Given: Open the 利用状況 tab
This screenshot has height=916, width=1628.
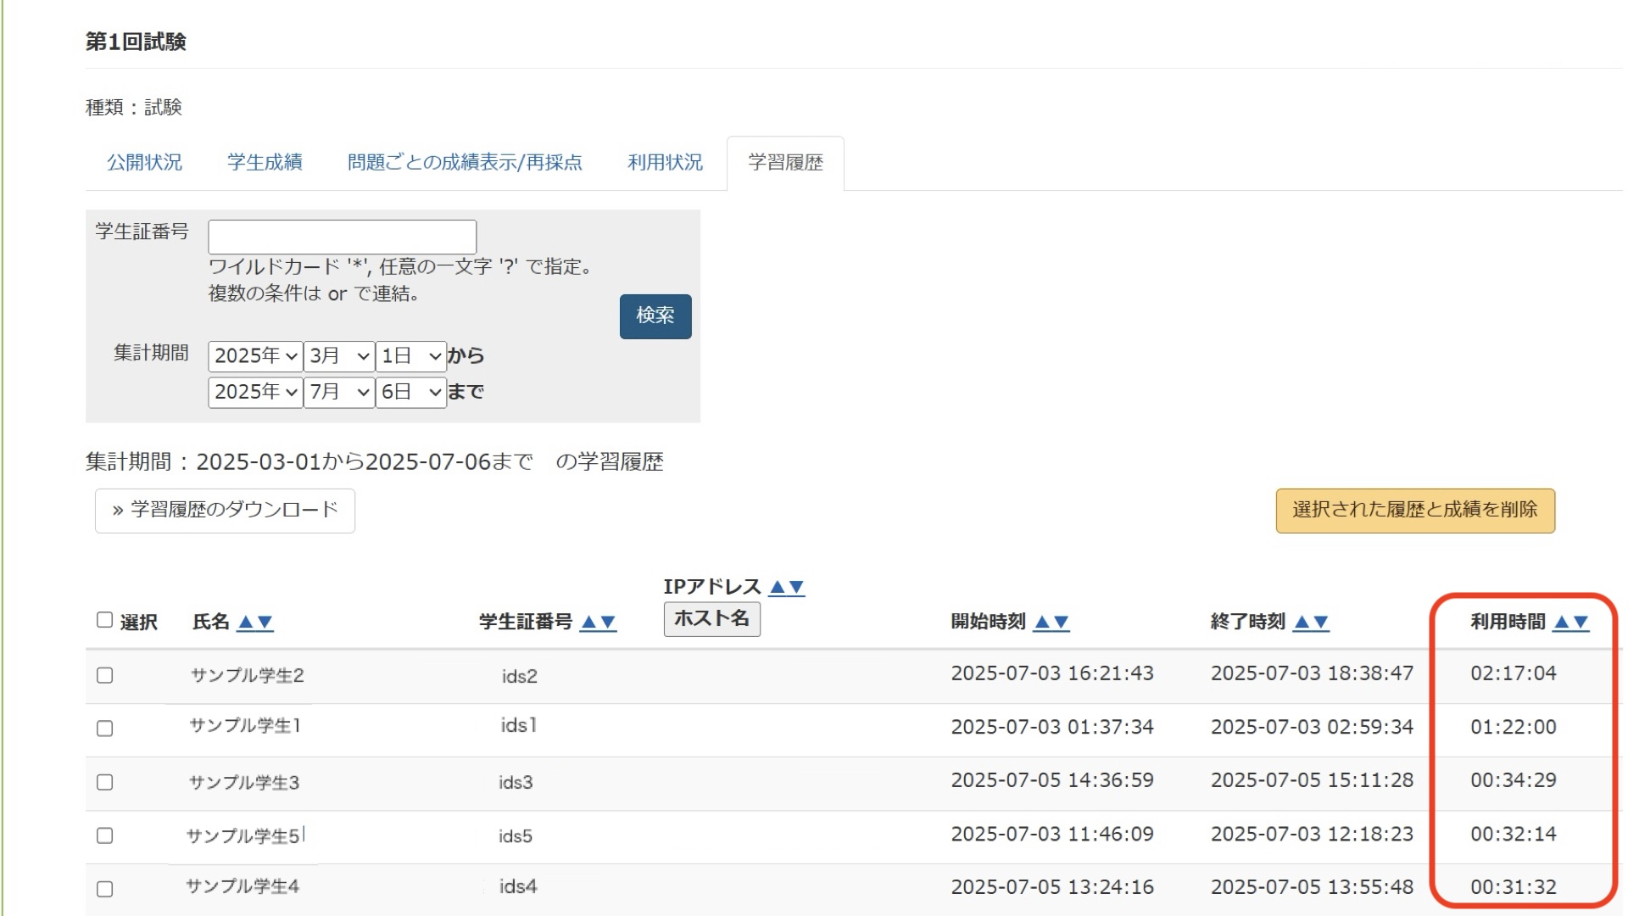Looking at the screenshot, I should pos(665,162).
